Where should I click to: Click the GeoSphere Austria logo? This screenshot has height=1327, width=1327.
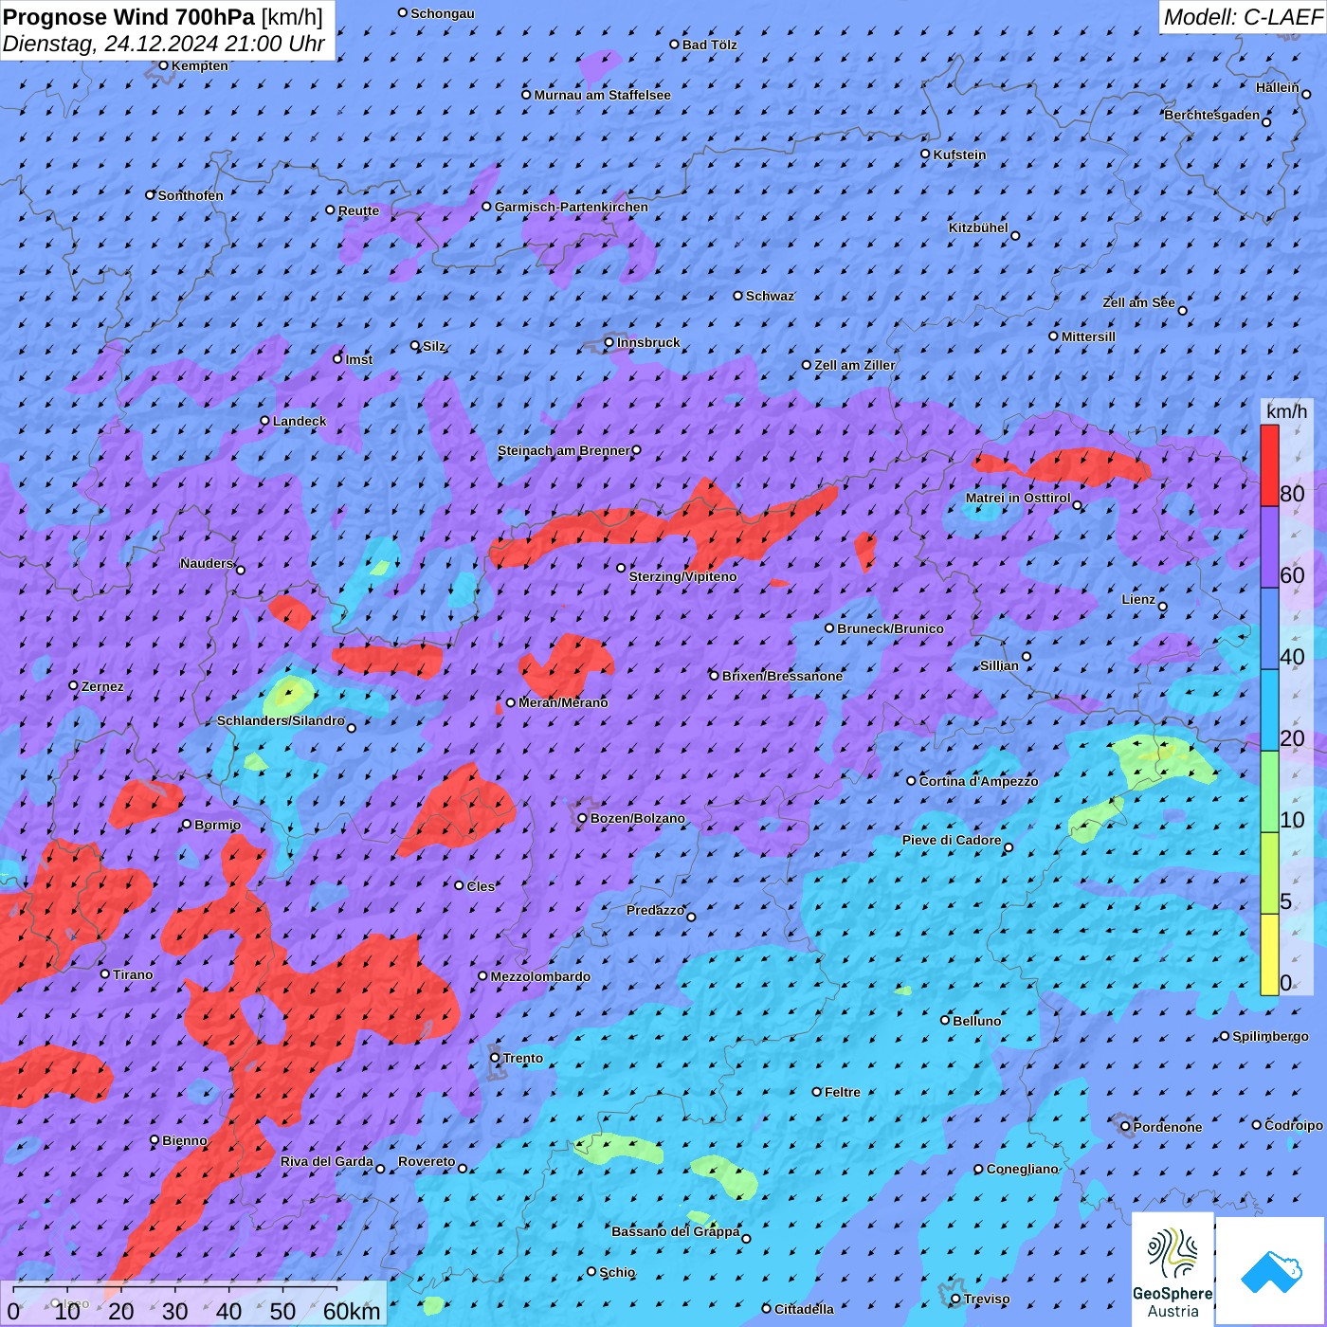(x=1172, y=1270)
